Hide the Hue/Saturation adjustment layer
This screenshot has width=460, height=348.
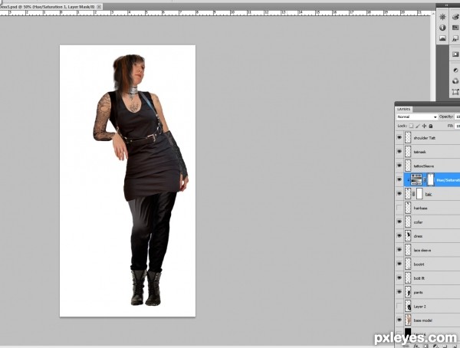[399, 179]
